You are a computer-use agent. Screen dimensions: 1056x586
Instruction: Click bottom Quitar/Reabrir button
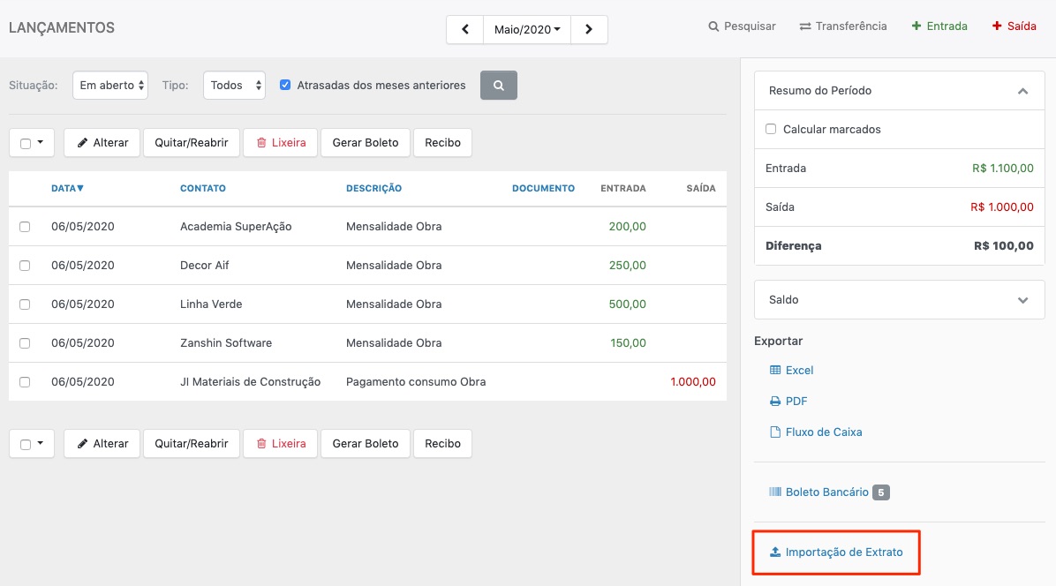click(x=192, y=443)
